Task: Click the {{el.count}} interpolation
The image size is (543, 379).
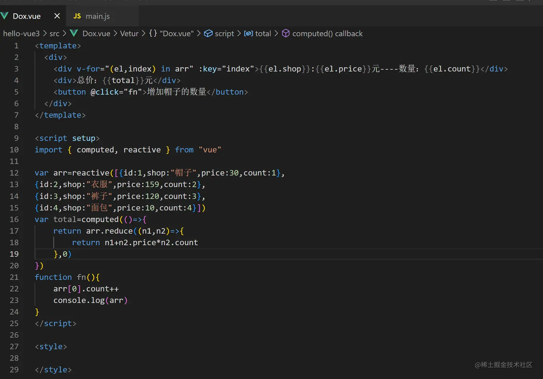Action: tap(452, 69)
